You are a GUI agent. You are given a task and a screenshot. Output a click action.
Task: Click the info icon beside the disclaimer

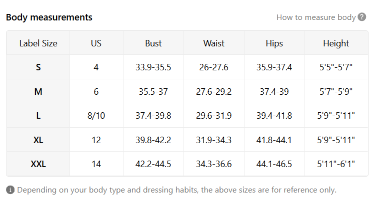coord(10,190)
